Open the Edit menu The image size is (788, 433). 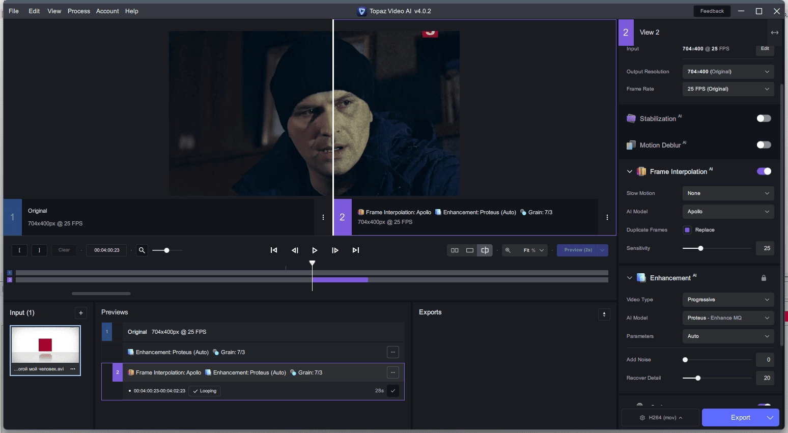(x=34, y=11)
